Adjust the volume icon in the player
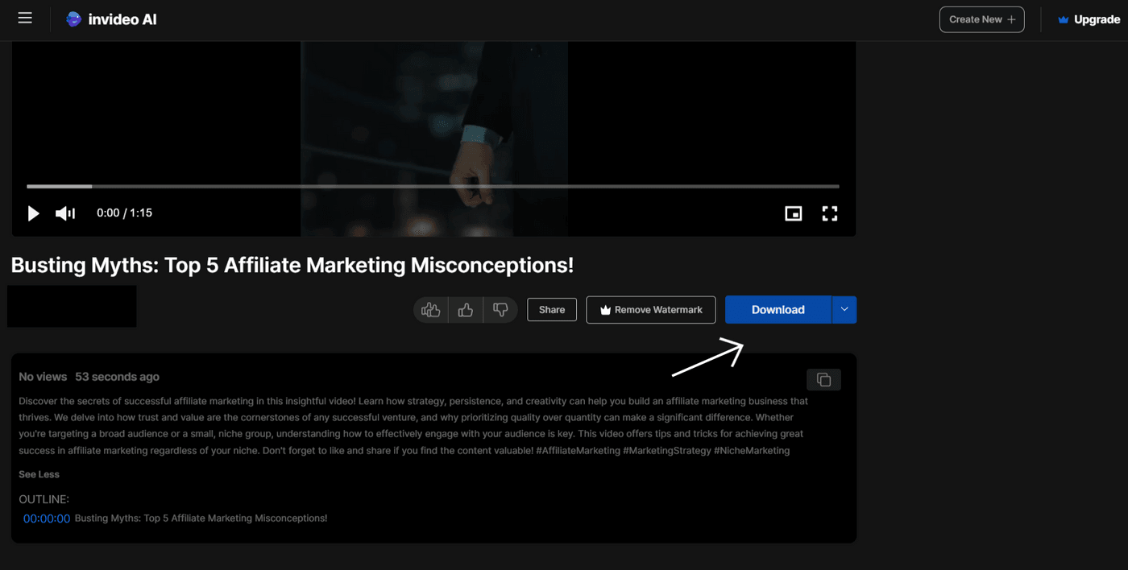This screenshot has height=570, width=1128. tap(64, 213)
